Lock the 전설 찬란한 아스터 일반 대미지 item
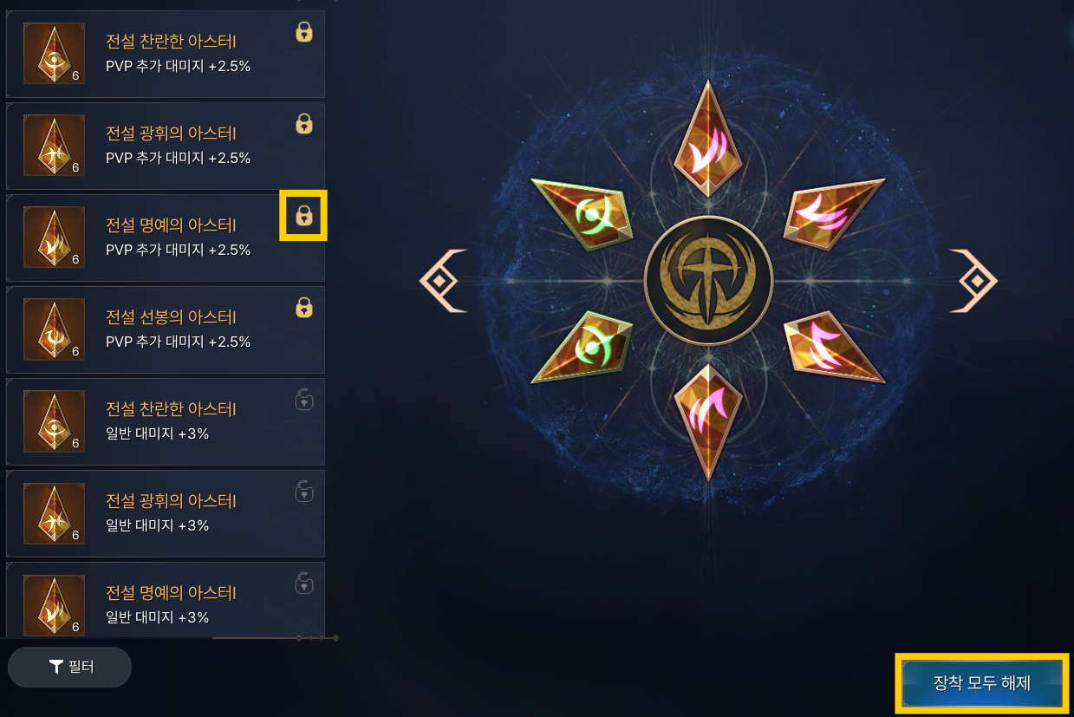 (x=303, y=400)
